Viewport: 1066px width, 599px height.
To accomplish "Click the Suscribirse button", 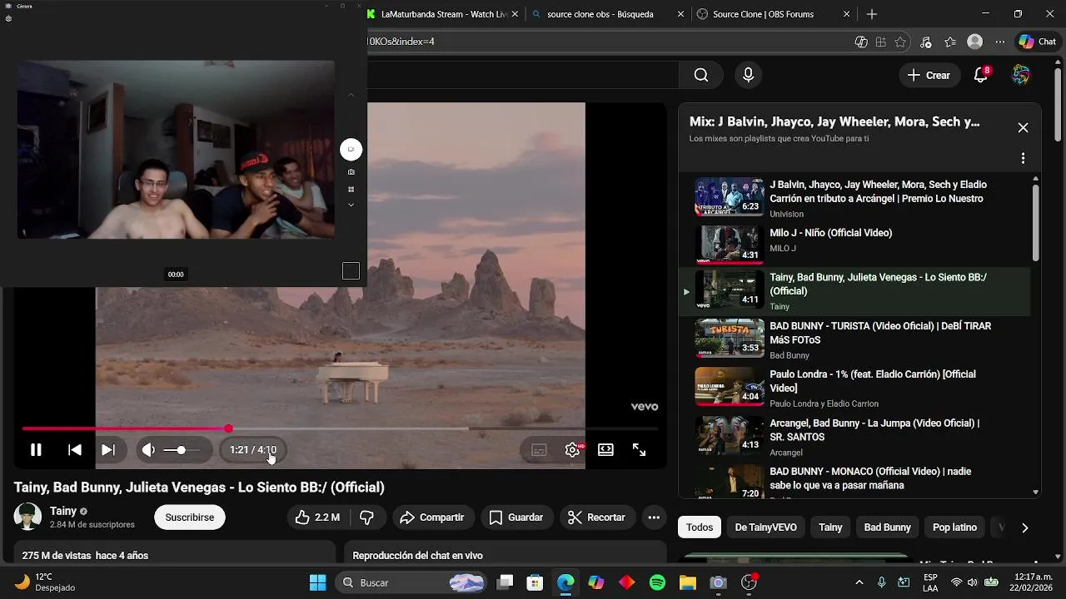I will [x=190, y=517].
